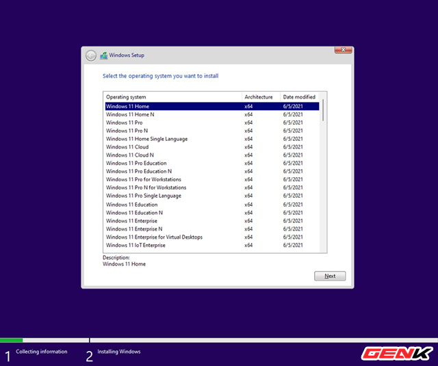This screenshot has height=366, width=438.
Task: Click the back arrow in Windows Setup
Action: click(91, 56)
